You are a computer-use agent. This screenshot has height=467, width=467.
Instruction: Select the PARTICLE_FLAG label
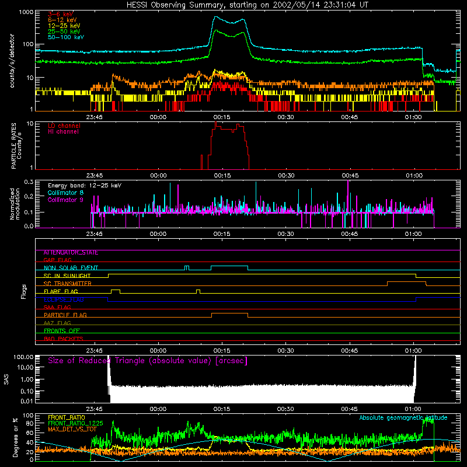click(x=65, y=315)
